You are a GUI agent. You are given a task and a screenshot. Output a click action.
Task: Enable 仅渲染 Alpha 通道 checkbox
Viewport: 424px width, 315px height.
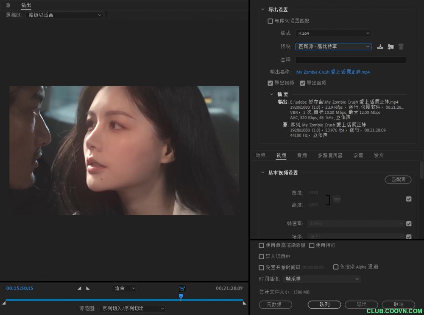[335, 267]
